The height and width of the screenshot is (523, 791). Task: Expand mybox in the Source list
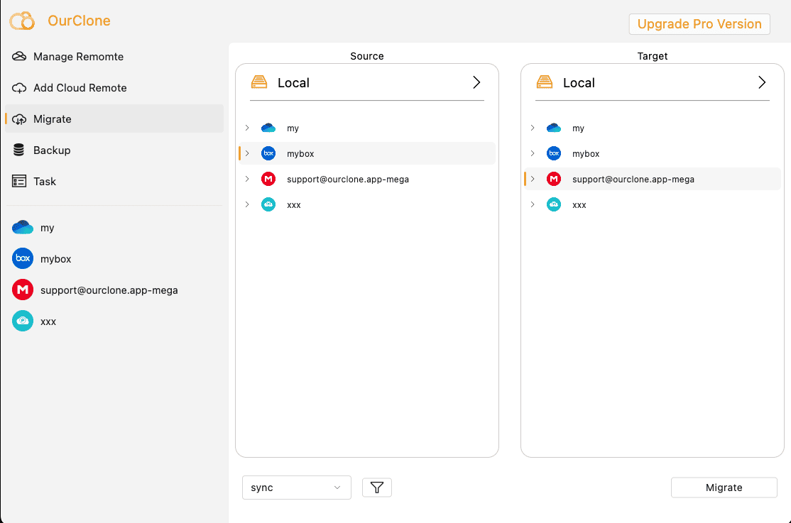click(247, 153)
